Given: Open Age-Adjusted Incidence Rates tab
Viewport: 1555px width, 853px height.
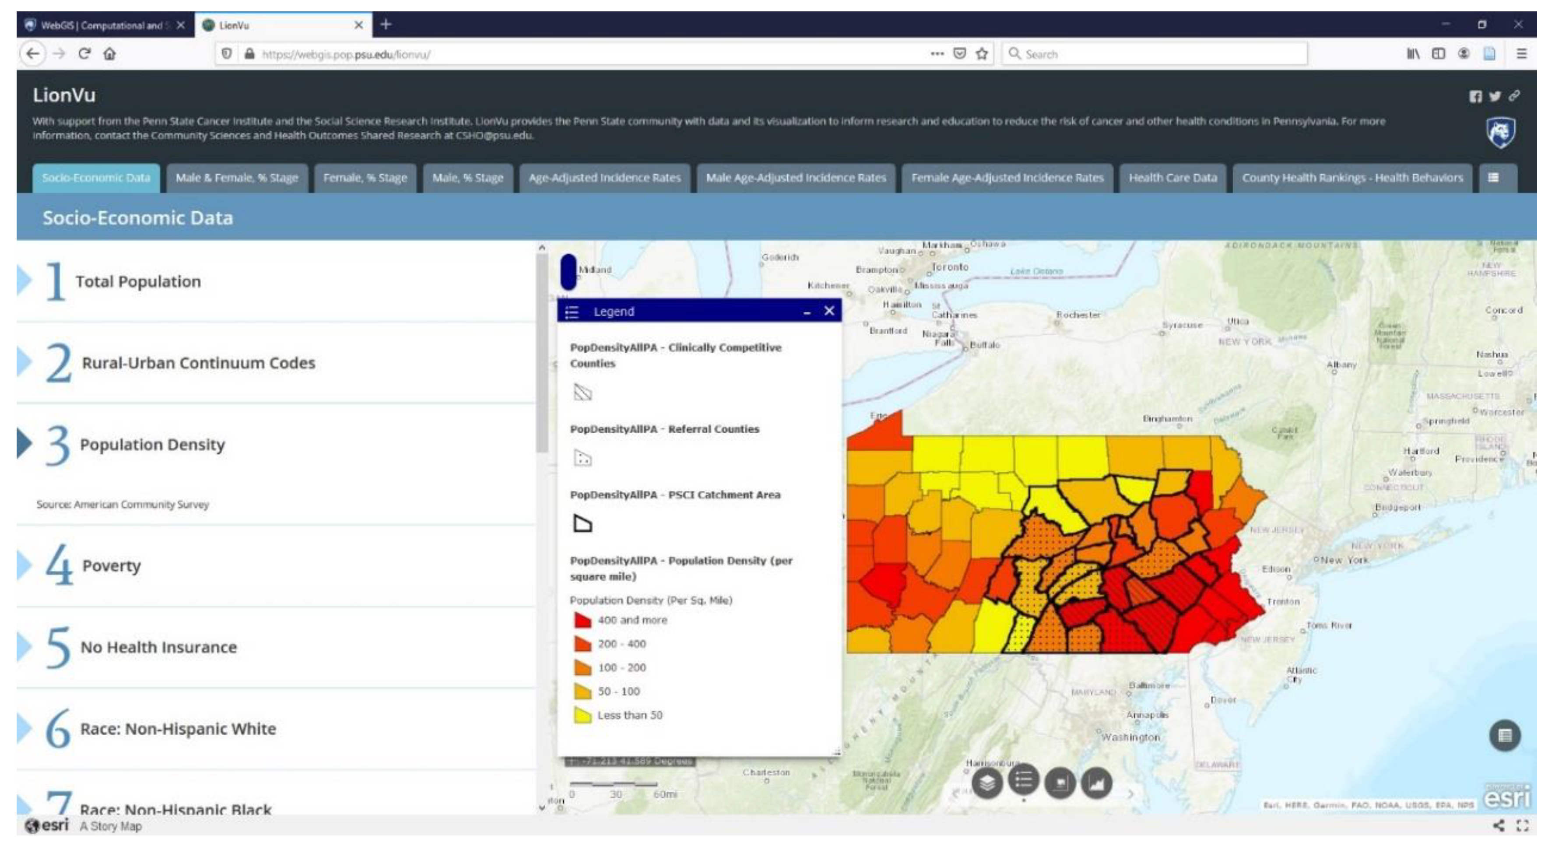Looking at the screenshot, I should click(604, 178).
